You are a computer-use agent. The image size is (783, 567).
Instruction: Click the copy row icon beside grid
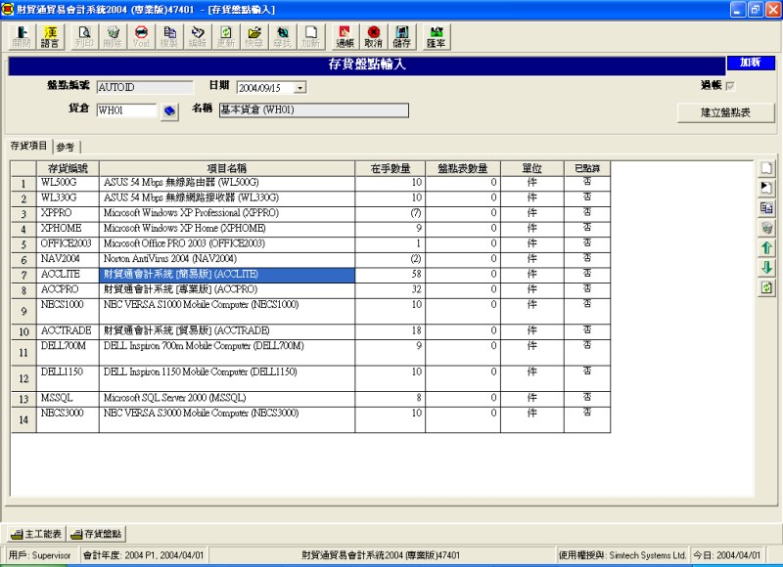(766, 208)
